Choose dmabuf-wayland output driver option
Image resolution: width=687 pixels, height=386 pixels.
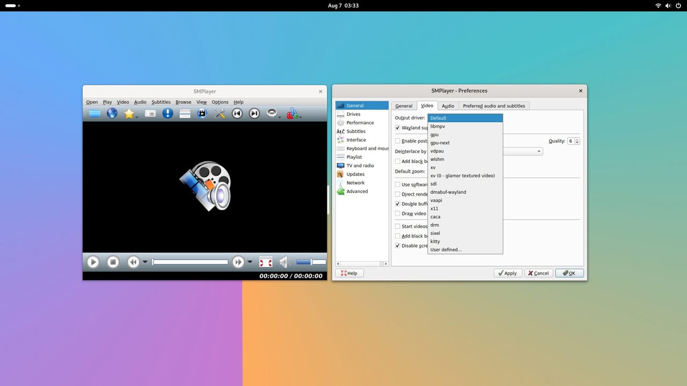pos(465,192)
